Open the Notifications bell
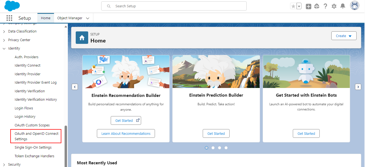This screenshot has height=167, width=365. coord(343,6)
